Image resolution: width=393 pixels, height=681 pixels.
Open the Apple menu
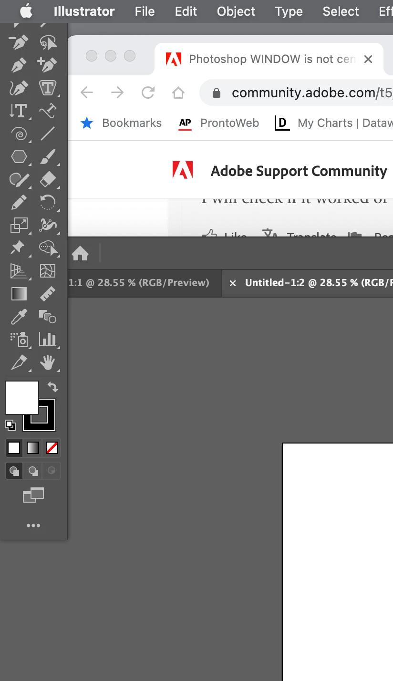coord(26,11)
